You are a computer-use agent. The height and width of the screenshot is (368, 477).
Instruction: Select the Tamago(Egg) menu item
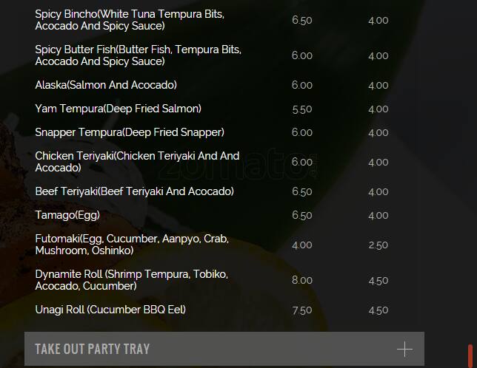click(x=67, y=215)
